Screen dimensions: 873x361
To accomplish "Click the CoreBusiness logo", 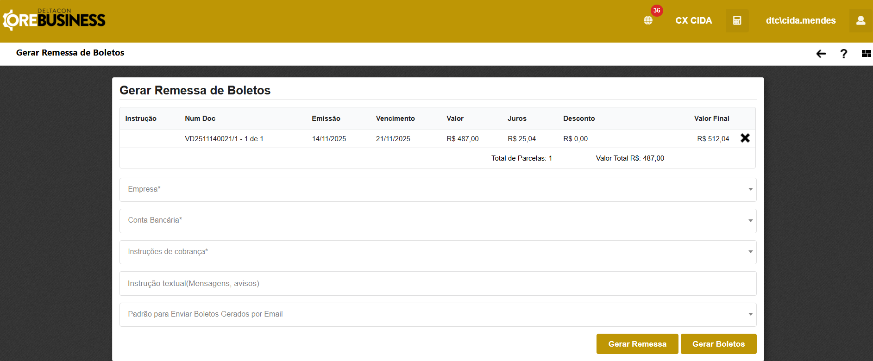I will pos(54,20).
